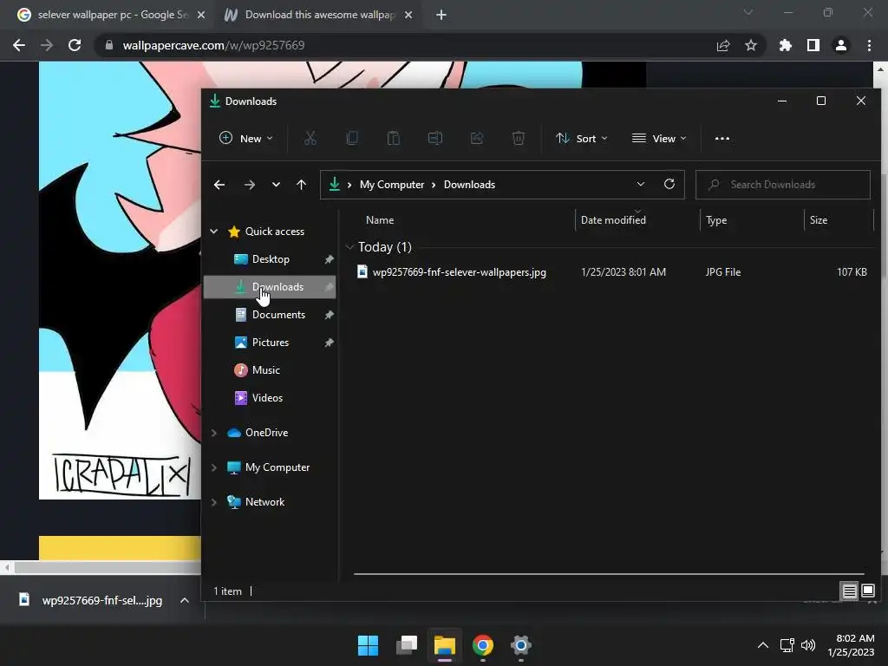Click the browser page horizontal scrollbar

tap(108, 567)
